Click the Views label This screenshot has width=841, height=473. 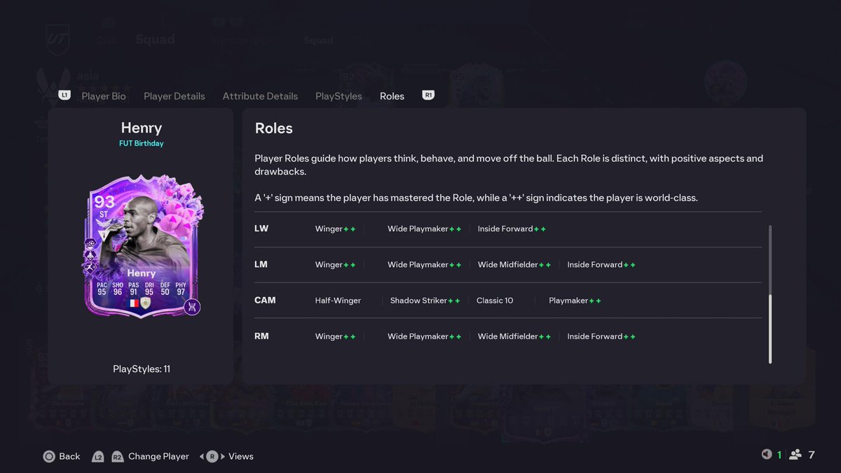tap(240, 456)
